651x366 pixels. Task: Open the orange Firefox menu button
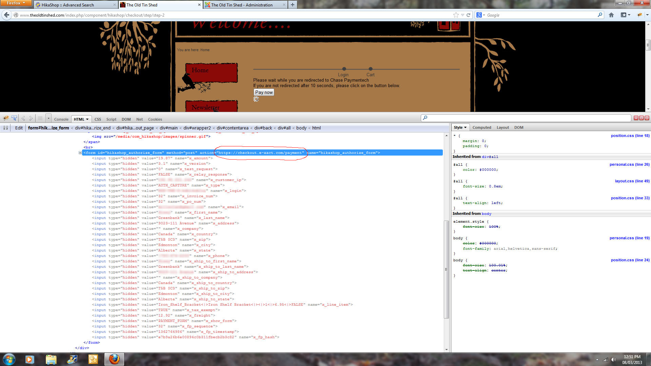click(16, 3)
